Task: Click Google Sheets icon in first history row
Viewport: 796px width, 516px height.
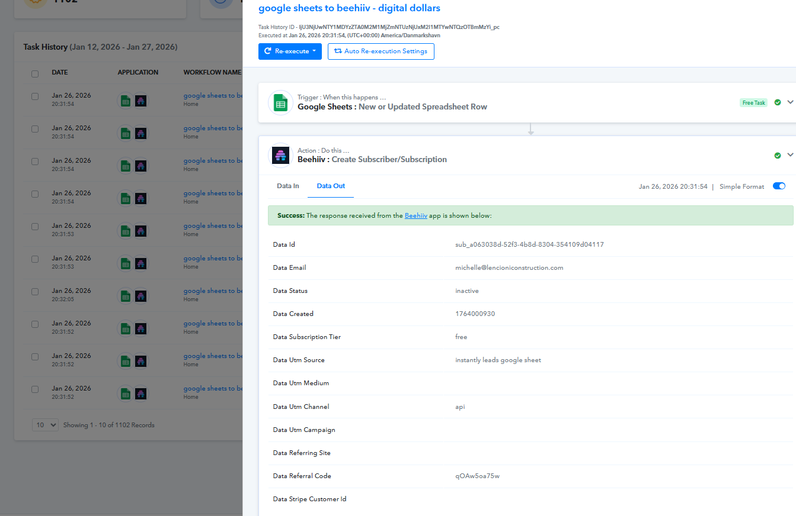Action: tap(125, 101)
